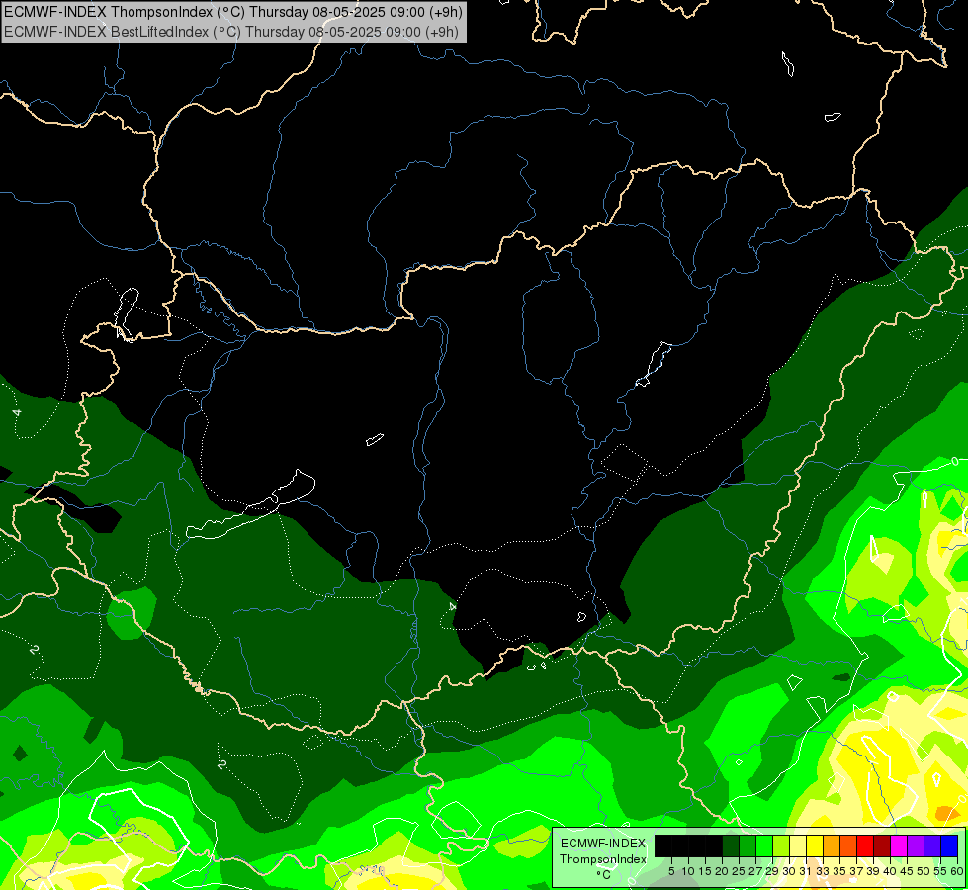
Task: Select the dark green 20–25 legend swatch
Action: 731,845
